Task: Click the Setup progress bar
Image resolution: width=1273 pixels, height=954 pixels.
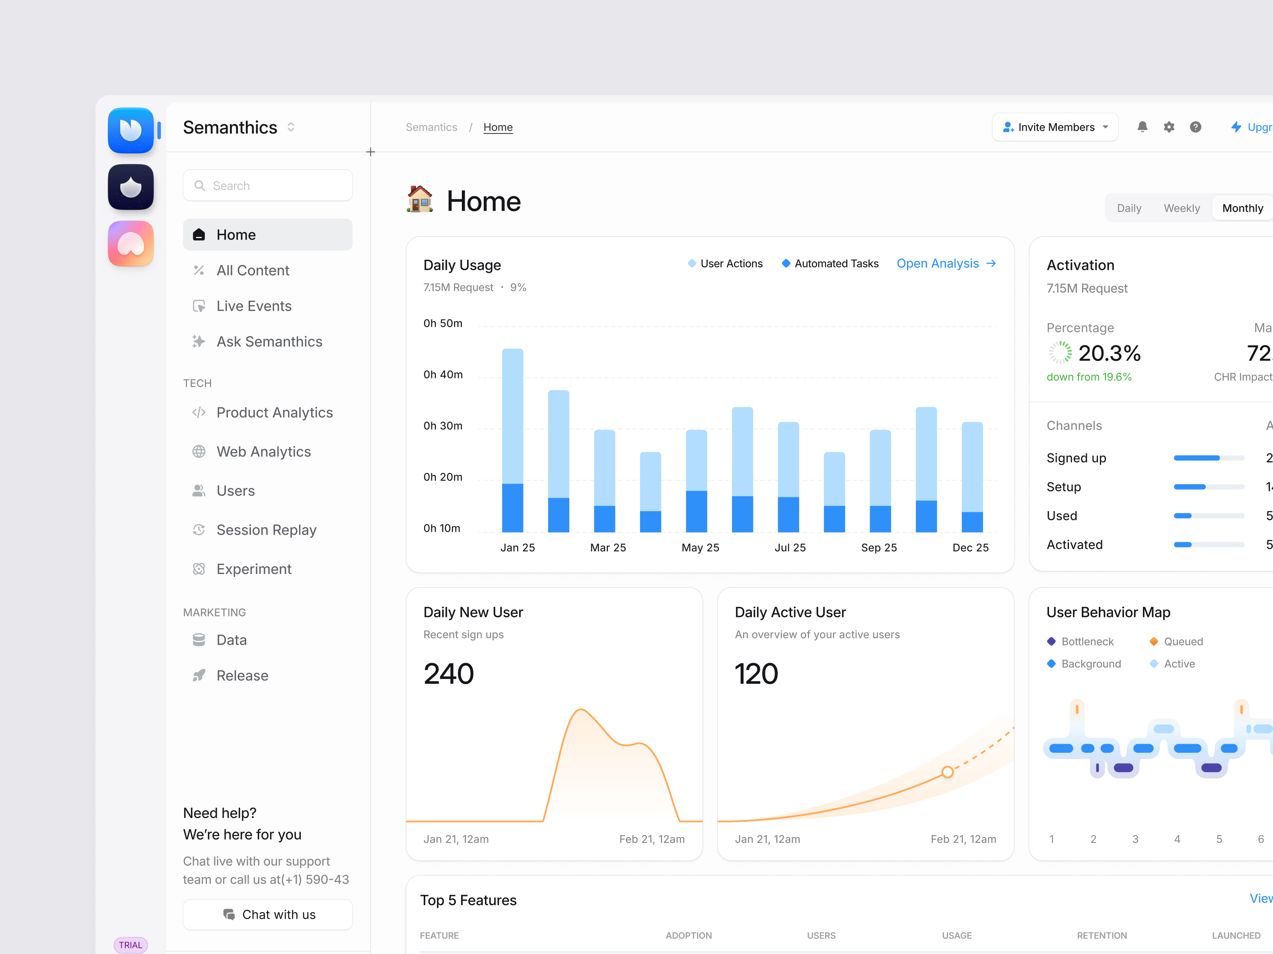Action: (x=1209, y=487)
